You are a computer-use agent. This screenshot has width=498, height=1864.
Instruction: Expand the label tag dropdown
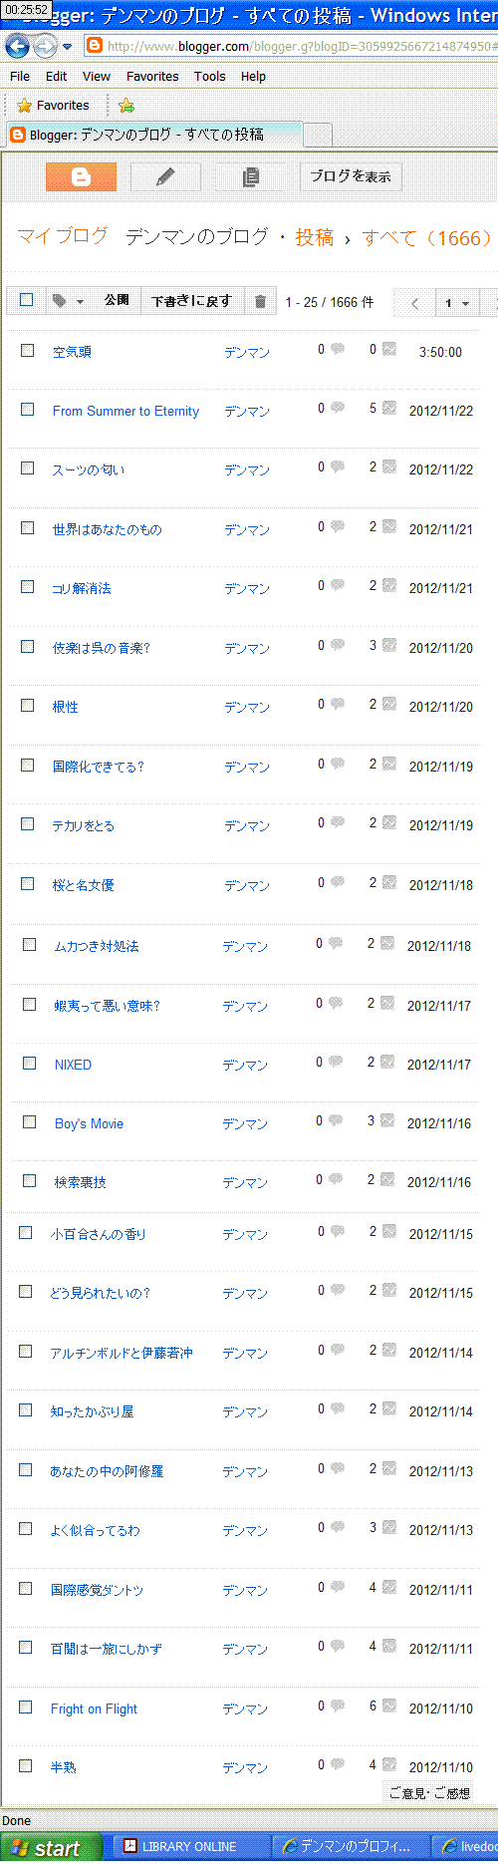(68, 301)
